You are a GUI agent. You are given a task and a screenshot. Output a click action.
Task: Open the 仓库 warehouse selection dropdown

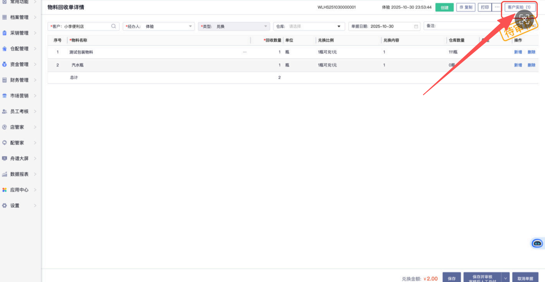339,26
